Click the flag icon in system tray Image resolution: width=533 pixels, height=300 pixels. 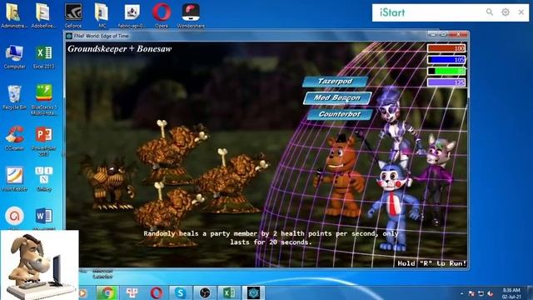(471, 293)
